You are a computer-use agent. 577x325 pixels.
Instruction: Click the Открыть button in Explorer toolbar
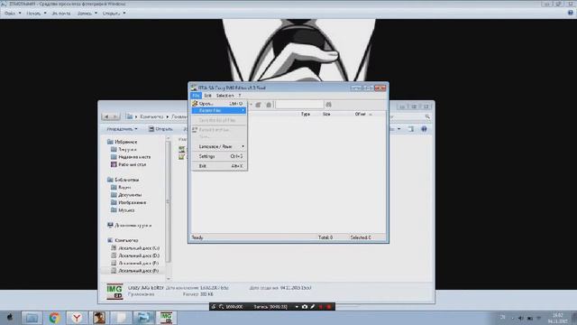tap(160, 129)
